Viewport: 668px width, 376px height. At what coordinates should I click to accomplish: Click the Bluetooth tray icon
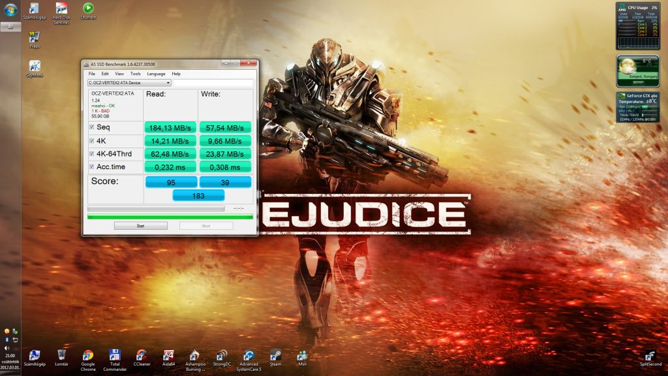pos(7,339)
